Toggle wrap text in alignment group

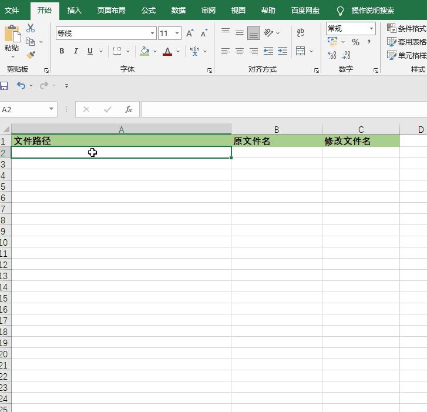pos(301,33)
